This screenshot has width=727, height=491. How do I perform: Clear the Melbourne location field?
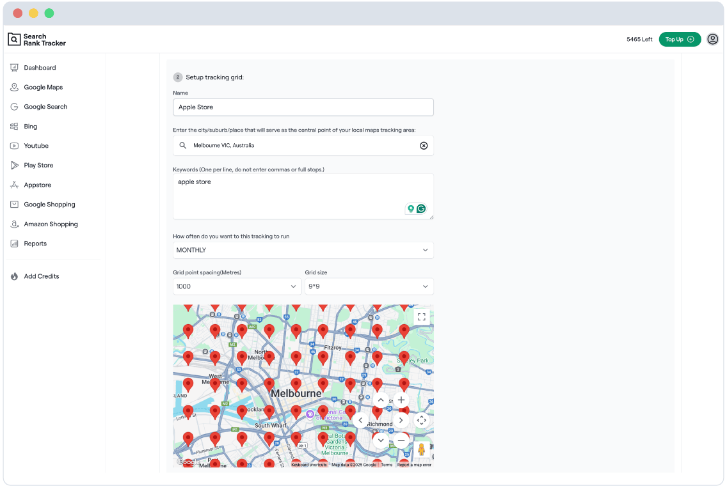coord(424,146)
